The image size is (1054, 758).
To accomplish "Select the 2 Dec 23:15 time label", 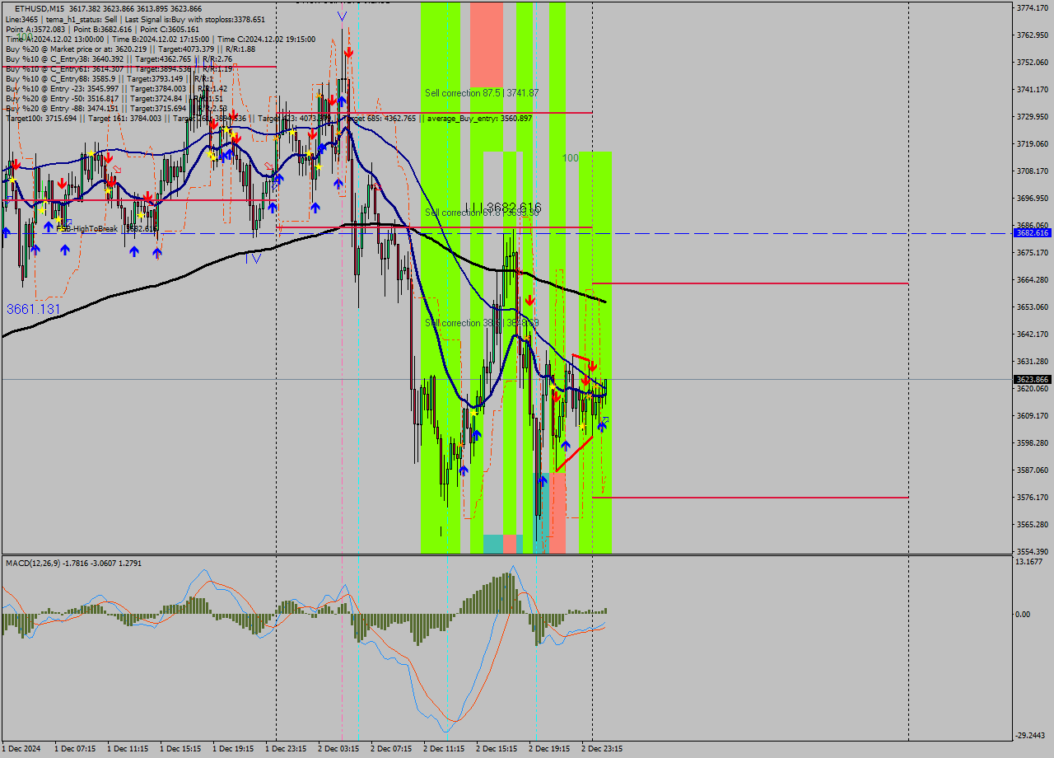I will (602, 749).
